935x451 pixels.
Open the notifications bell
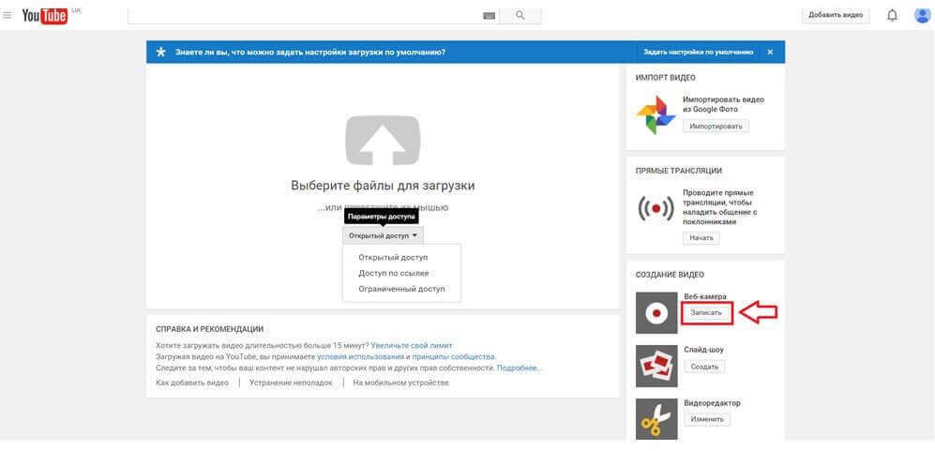[892, 15]
